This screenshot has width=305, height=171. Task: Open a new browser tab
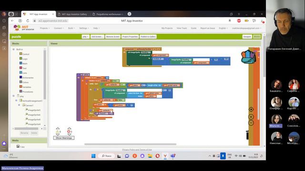(129, 14)
